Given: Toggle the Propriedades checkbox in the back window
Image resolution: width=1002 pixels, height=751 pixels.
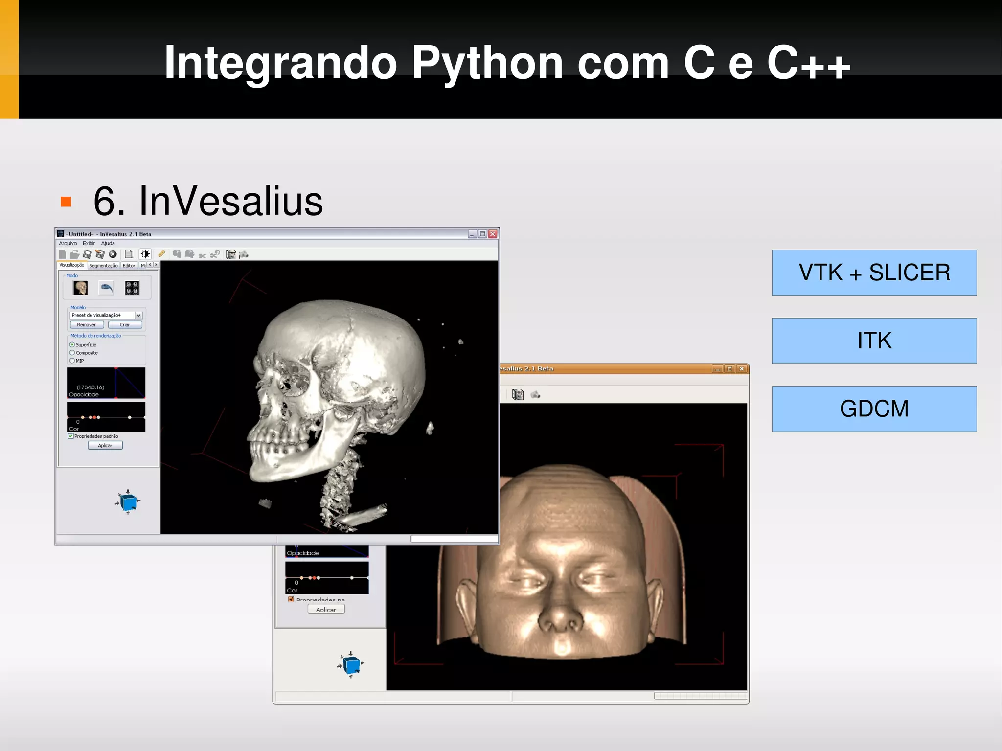Looking at the screenshot, I should coord(291,599).
